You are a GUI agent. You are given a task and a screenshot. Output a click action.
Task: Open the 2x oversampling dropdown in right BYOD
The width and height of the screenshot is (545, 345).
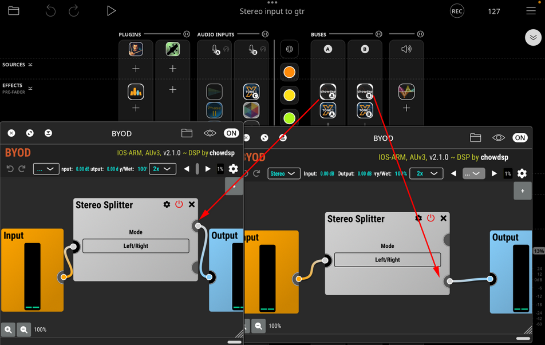(x=426, y=173)
